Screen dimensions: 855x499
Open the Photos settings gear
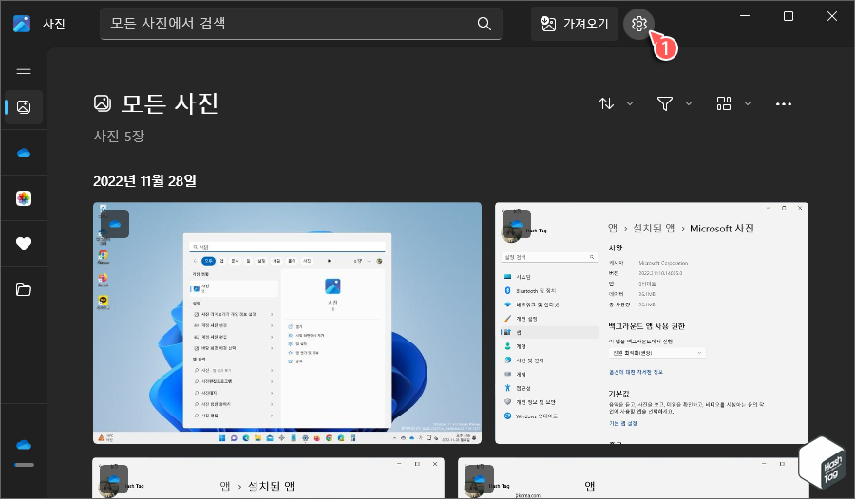638,24
